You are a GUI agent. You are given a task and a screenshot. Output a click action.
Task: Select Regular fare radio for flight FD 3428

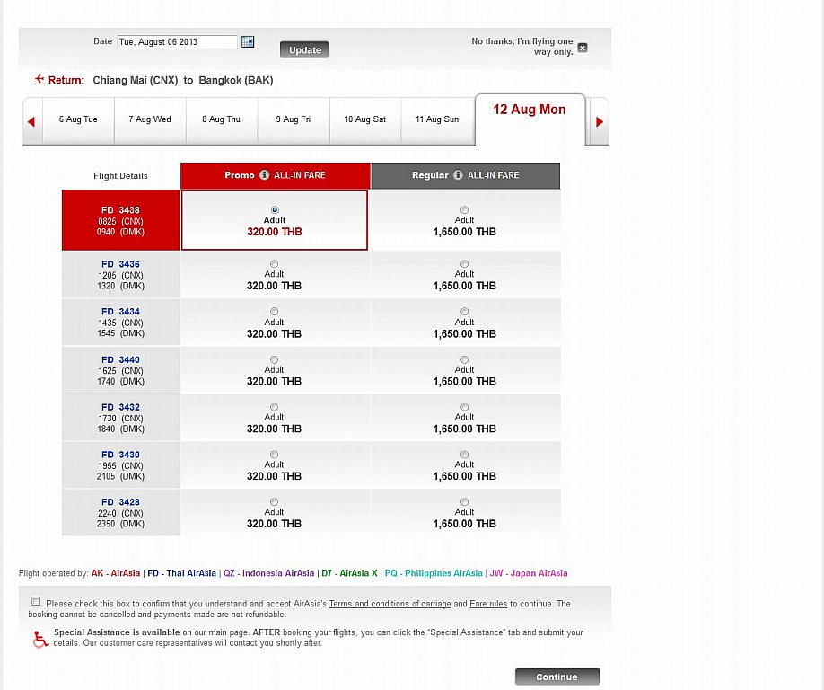pyautogui.click(x=465, y=501)
